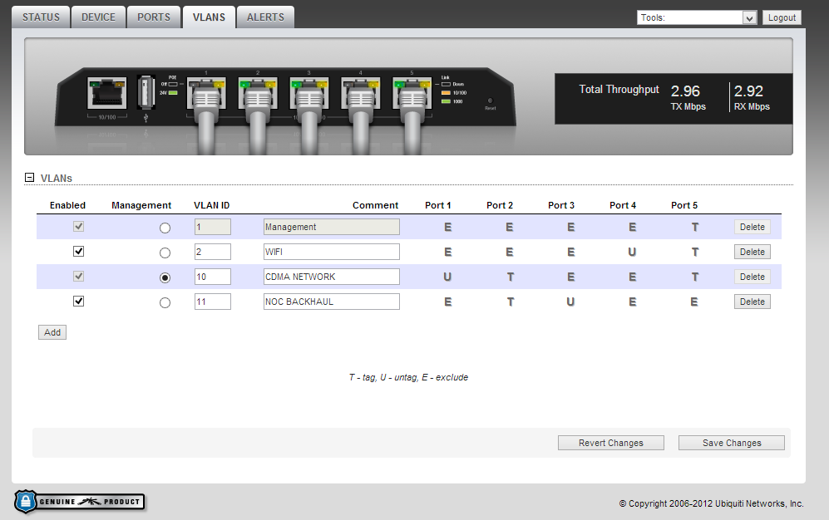Click the USB port on the device image
This screenshot has width=829, height=520.
(146, 91)
